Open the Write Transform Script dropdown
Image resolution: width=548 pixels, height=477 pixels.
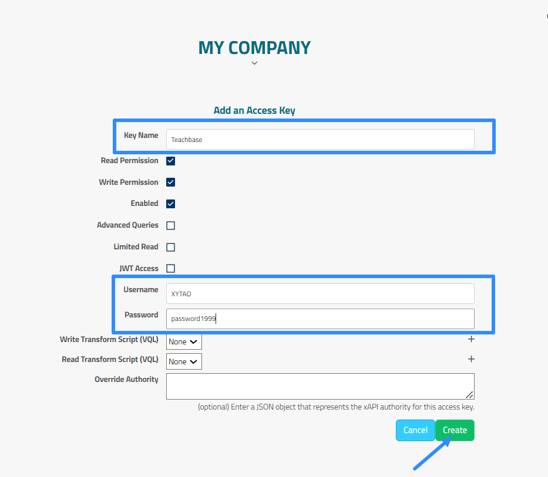[184, 341]
